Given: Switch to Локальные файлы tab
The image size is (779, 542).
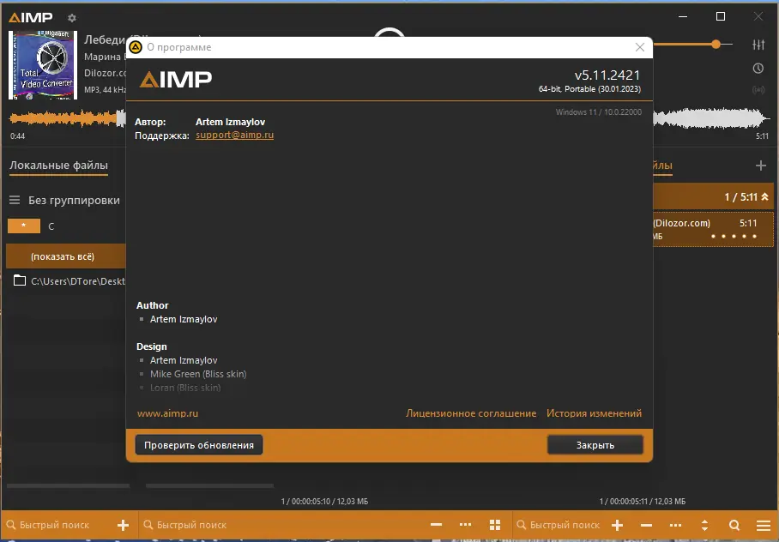Looking at the screenshot, I should tap(58, 166).
